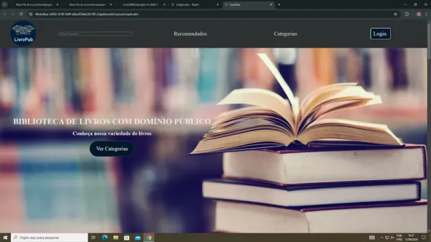Open the Mail app in the taskbar
Viewport: 431px width, 242px height.
point(137,237)
